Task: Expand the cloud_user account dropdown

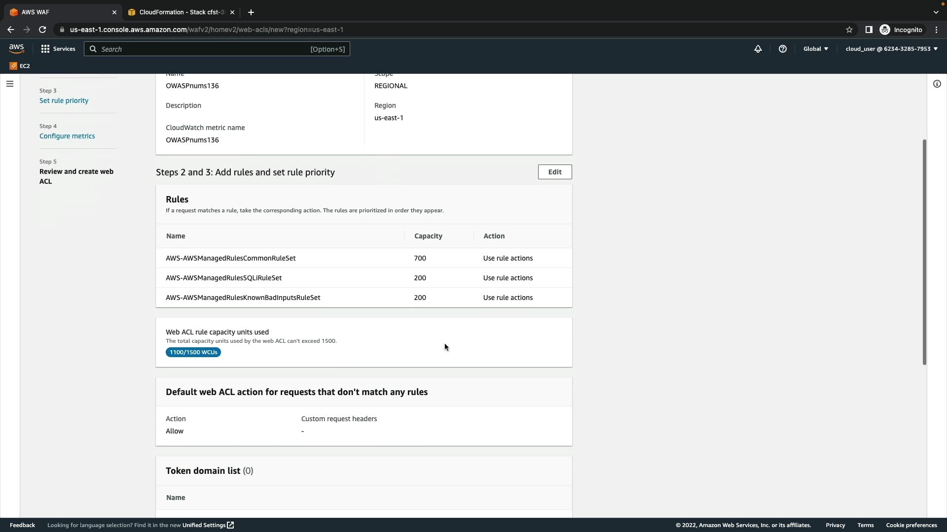Action: (891, 49)
